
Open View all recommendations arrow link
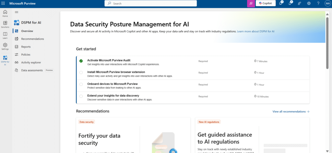tap(291, 112)
